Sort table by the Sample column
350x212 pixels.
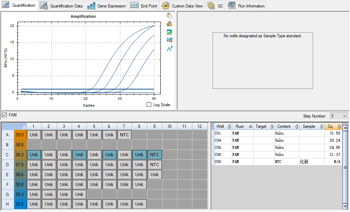coord(312,126)
